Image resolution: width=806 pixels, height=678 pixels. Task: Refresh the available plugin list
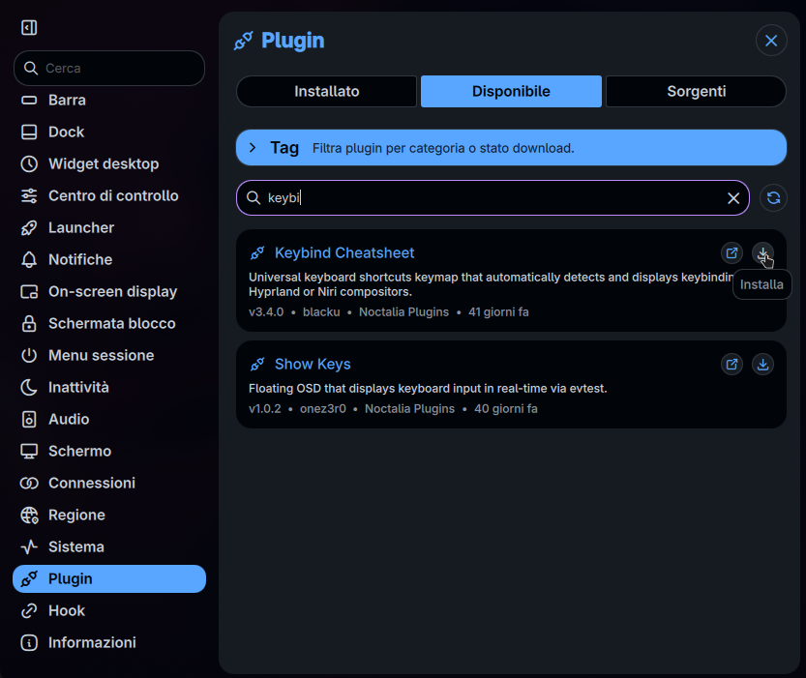tap(773, 197)
